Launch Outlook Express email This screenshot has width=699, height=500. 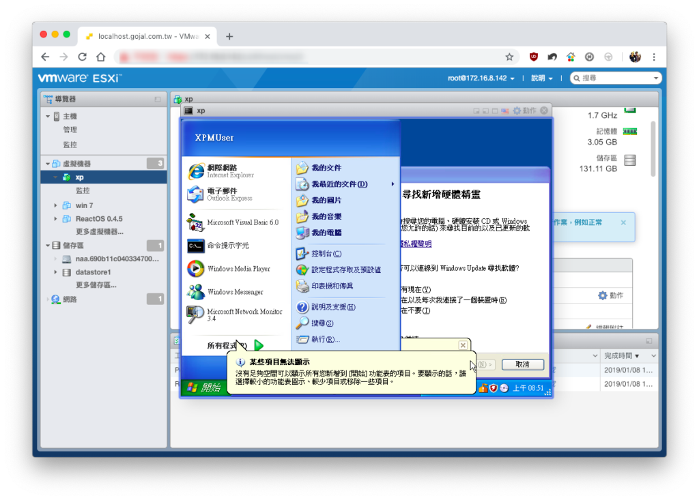220,194
